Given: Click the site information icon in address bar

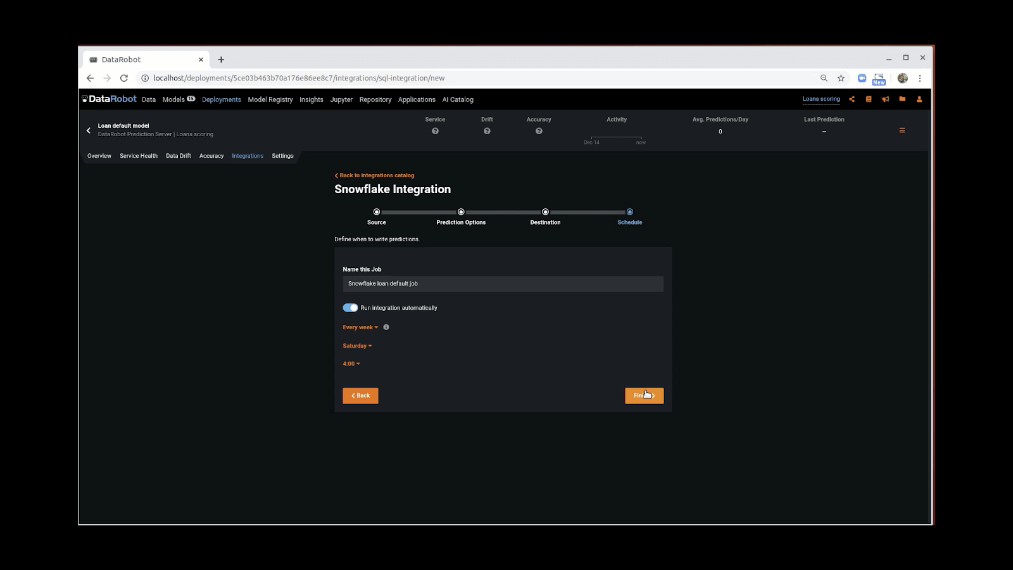Looking at the screenshot, I should pos(145,78).
